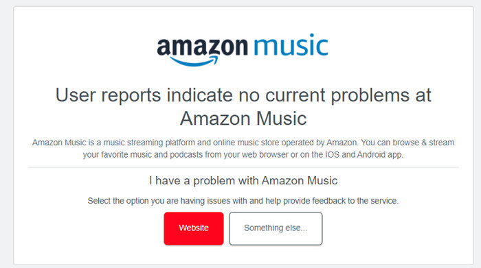This screenshot has width=481, height=268.
Task: Click the dark "amazon" wordmark in logo
Action: pyautogui.click(x=202, y=48)
